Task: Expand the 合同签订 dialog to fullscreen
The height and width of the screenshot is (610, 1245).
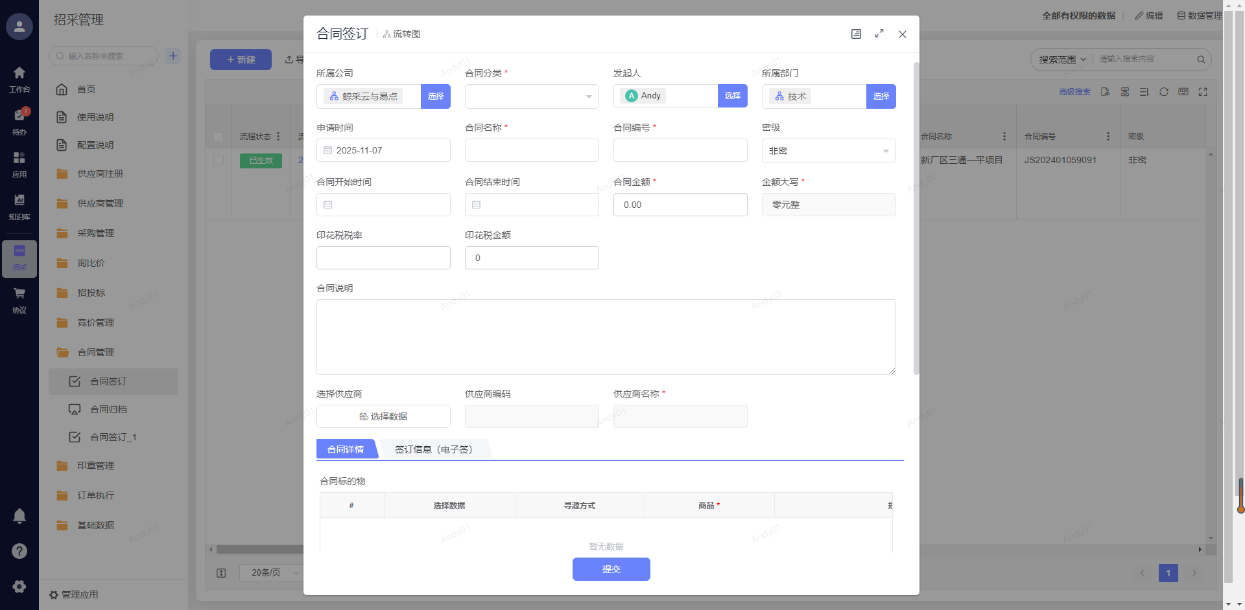Action: tap(879, 34)
